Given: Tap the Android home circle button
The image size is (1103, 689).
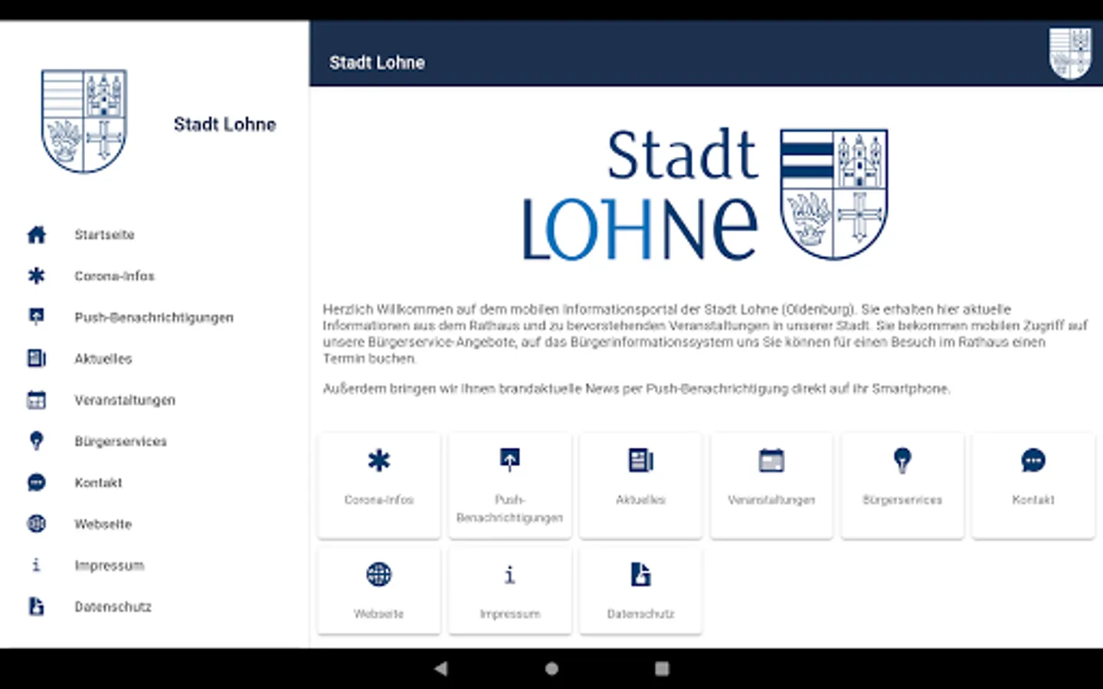Looking at the screenshot, I should tap(551, 668).
